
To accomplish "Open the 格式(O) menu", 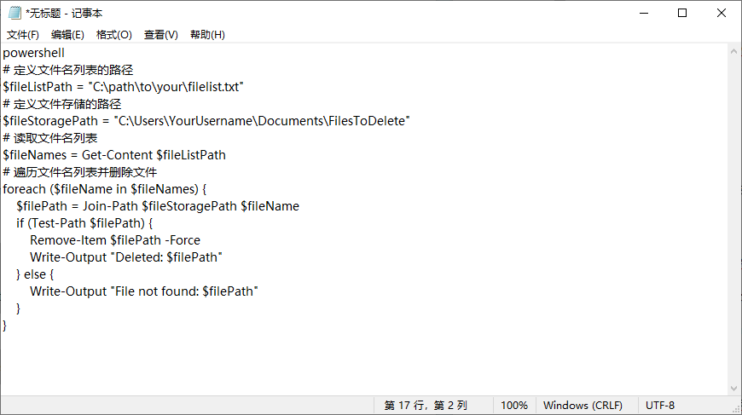I will tap(114, 34).
